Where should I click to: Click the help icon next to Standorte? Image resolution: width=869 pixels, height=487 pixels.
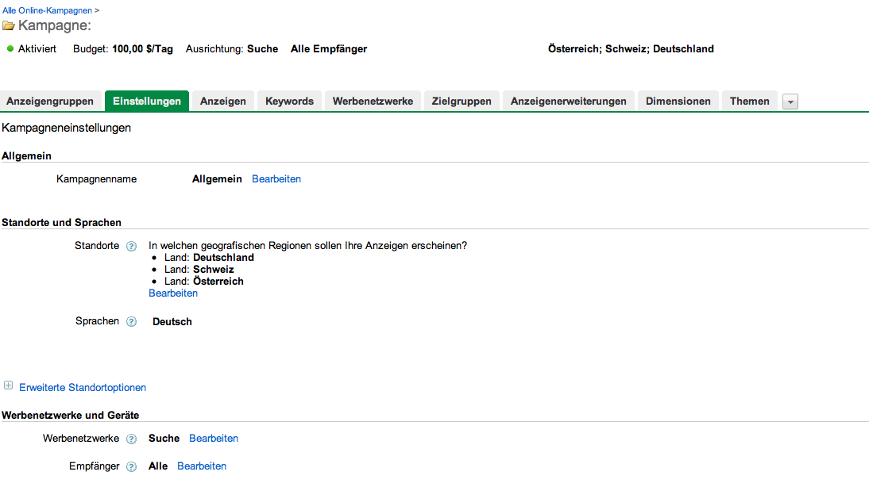tap(132, 247)
